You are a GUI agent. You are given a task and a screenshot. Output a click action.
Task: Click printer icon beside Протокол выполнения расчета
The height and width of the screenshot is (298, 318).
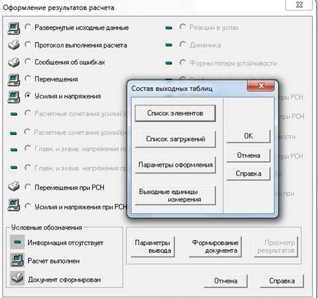(x=14, y=45)
